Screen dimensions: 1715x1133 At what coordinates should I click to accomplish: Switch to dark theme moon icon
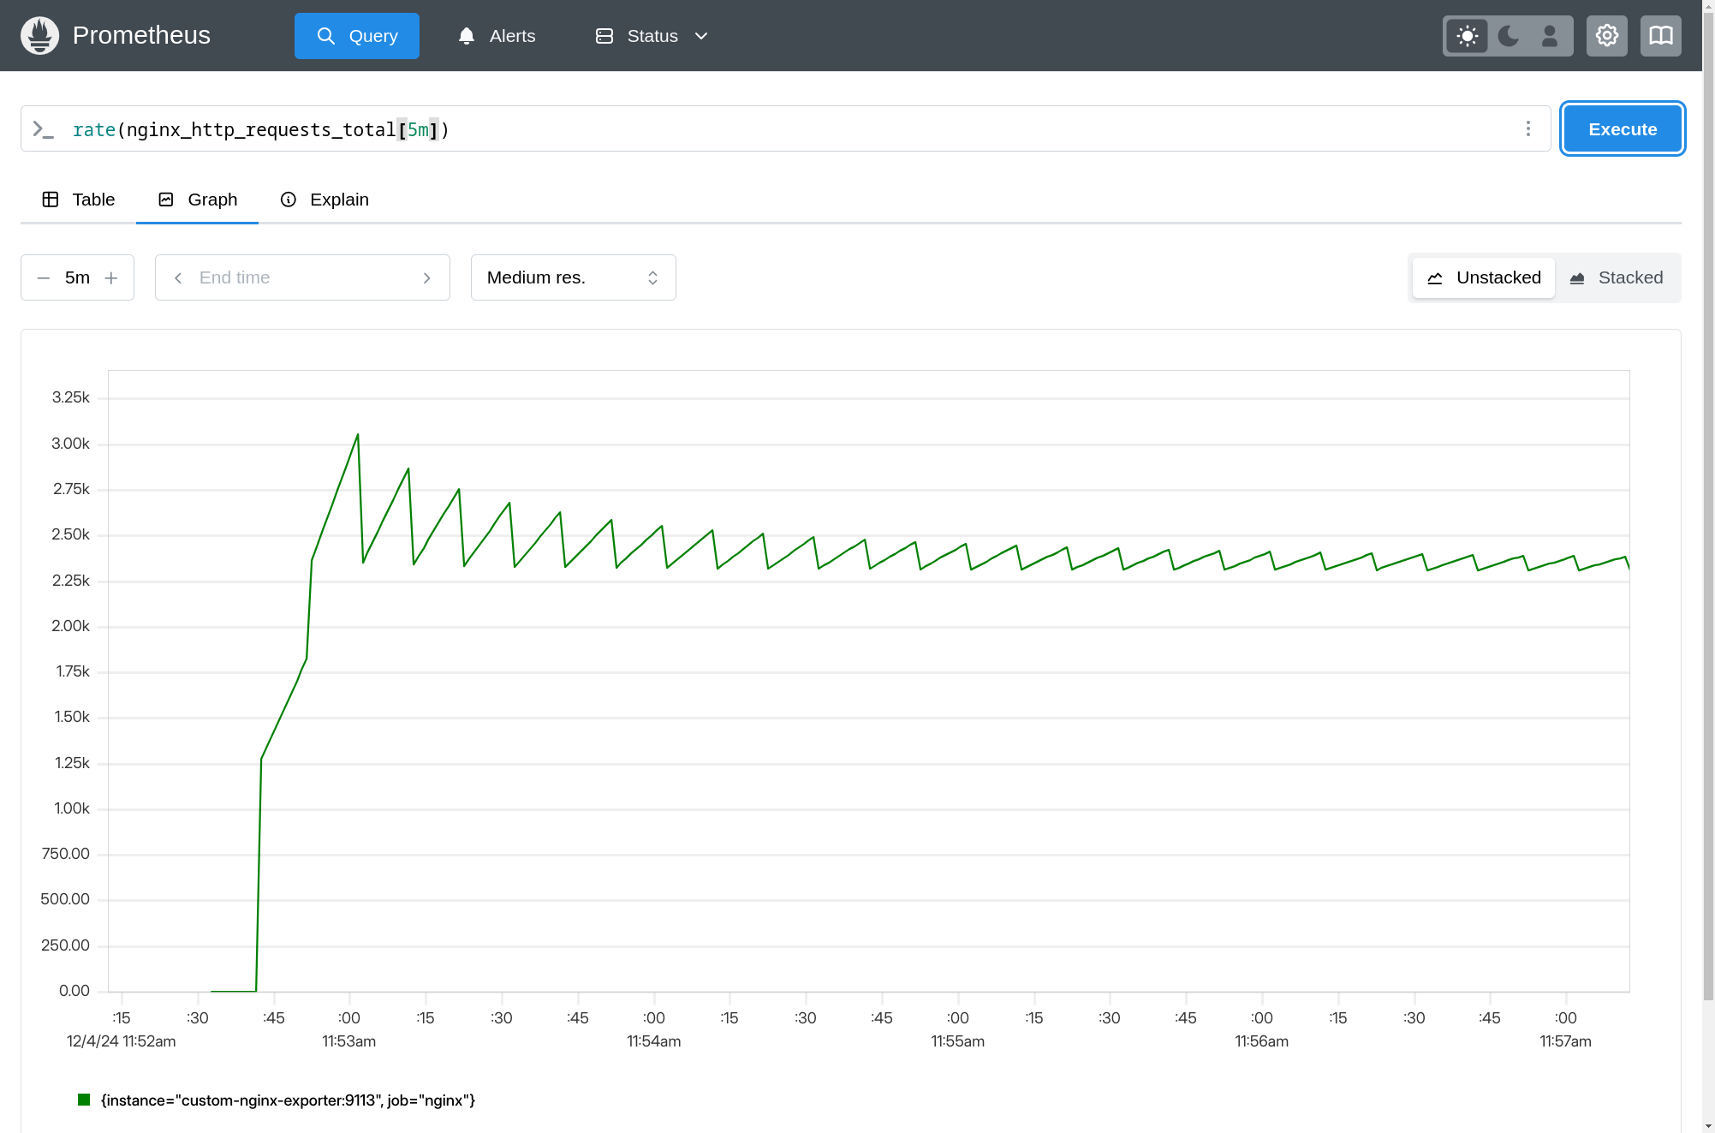pyautogui.click(x=1509, y=36)
